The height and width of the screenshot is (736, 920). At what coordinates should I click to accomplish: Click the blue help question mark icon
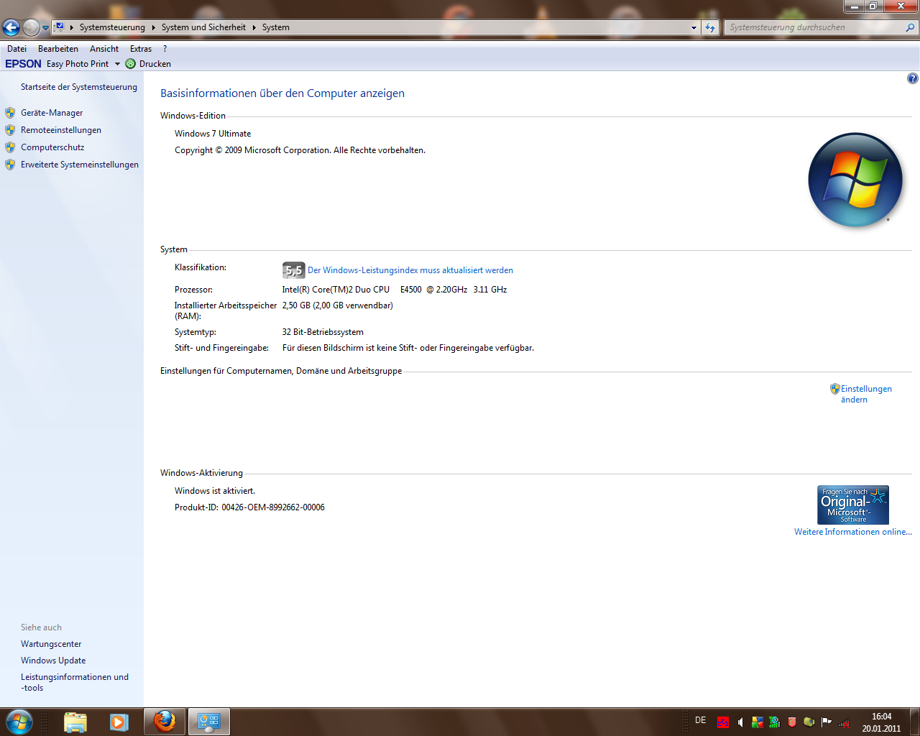click(913, 78)
